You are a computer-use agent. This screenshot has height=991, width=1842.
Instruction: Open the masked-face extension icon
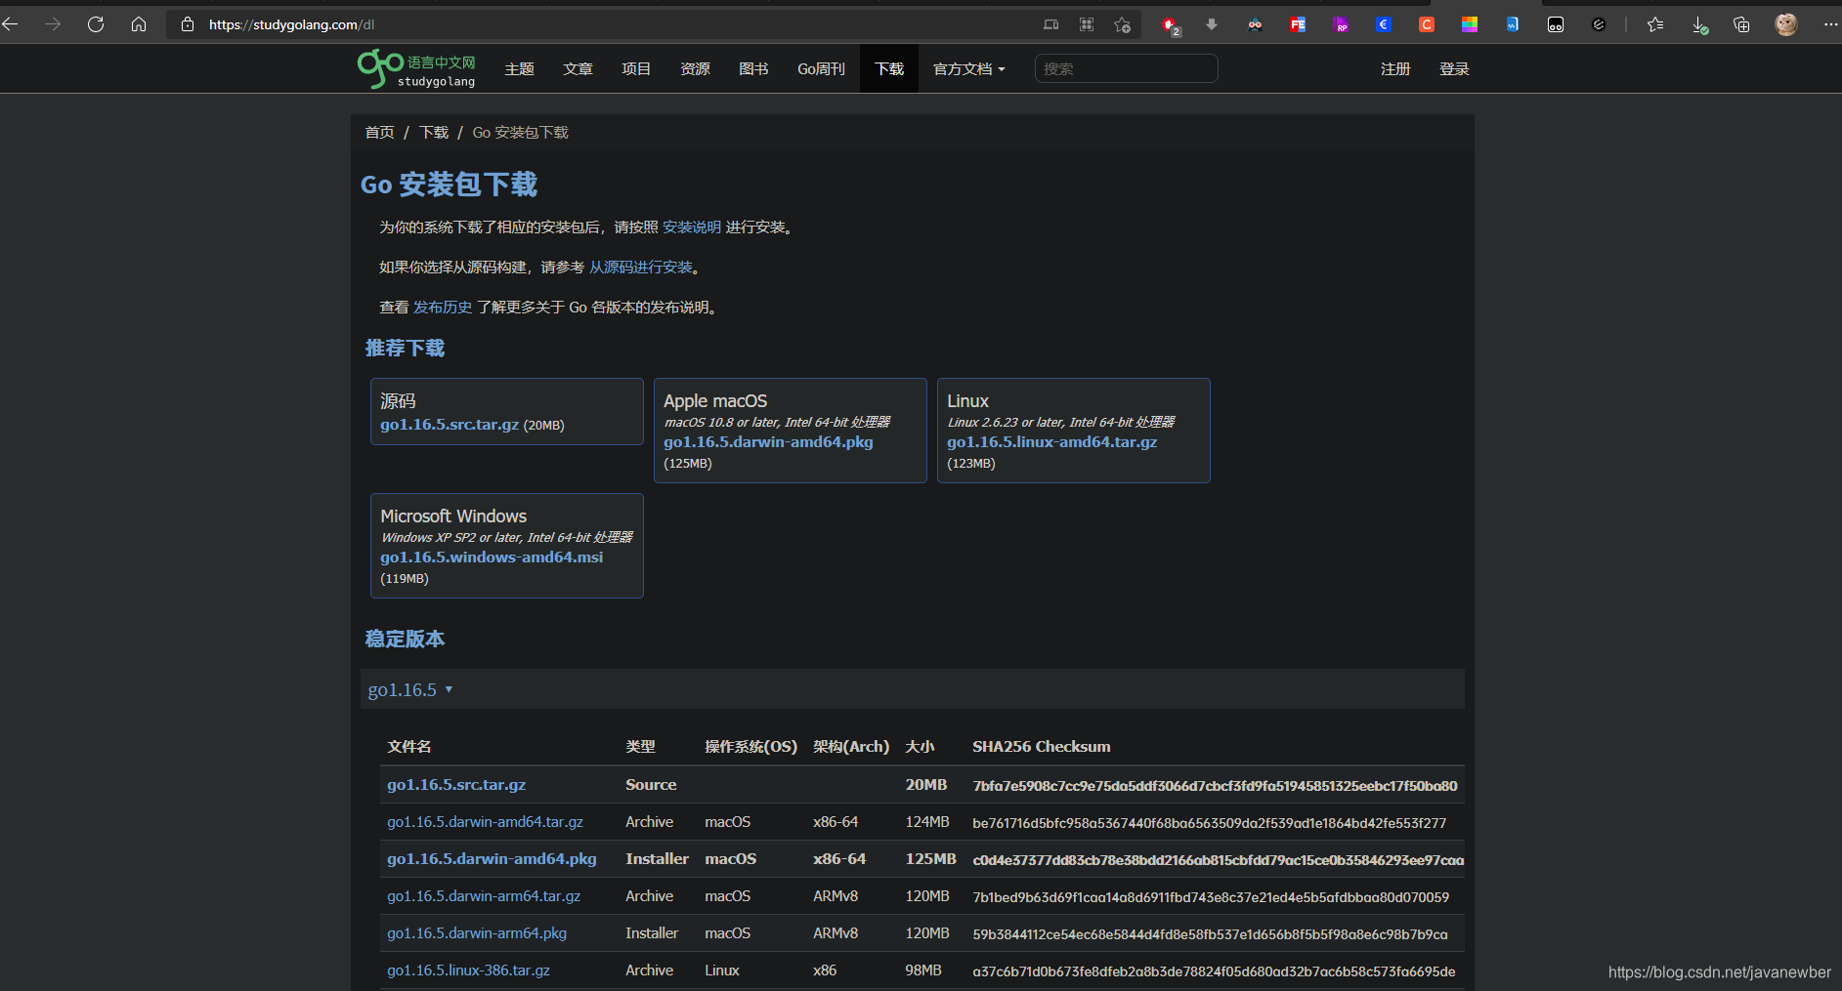pyautogui.click(x=1255, y=24)
